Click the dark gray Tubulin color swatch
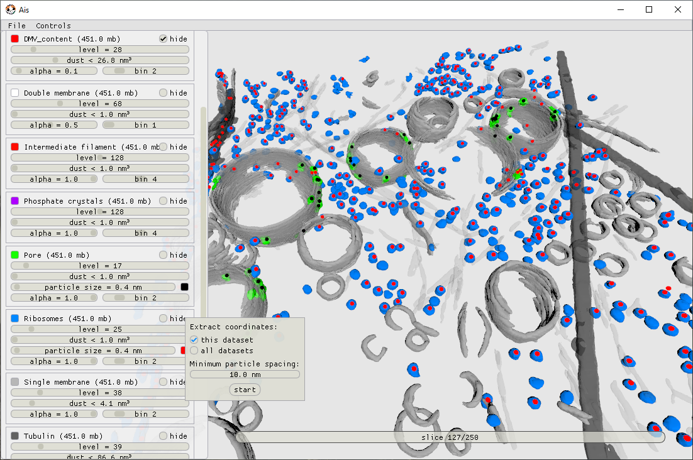This screenshot has height=460, width=693. (x=14, y=435)
